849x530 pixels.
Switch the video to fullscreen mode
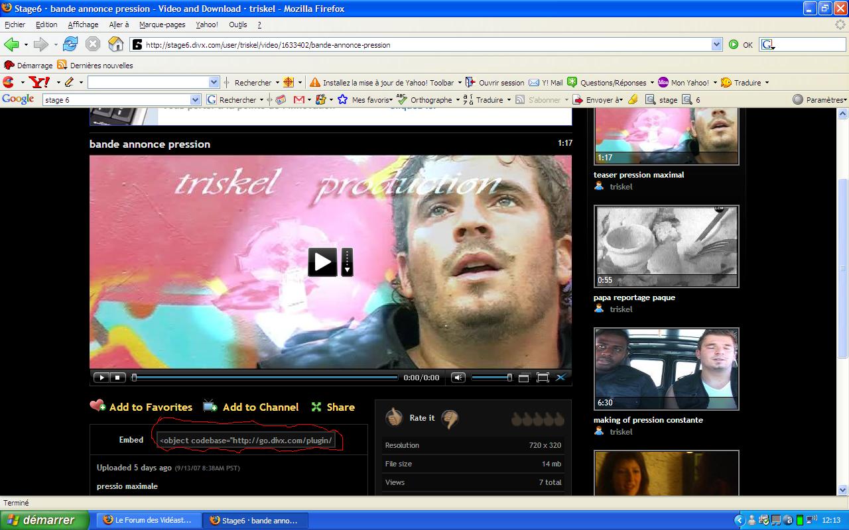click(543, 378)
